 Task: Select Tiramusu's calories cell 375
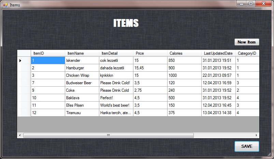tap(184, 113)
